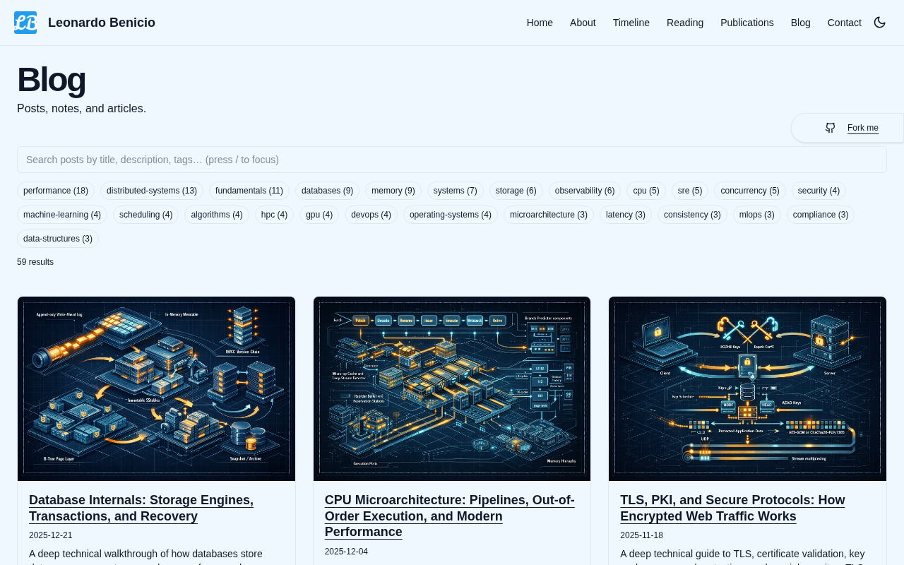Select the mlops (3) tag
Screen dimensions: 904x565
(757, 215)
